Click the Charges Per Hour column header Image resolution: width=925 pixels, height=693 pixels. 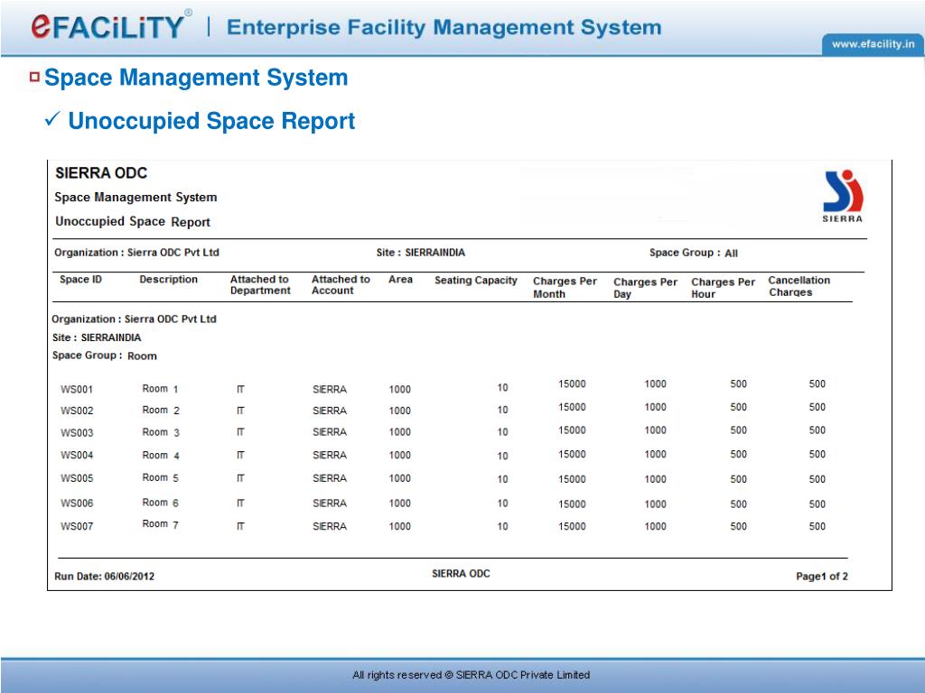723,288
